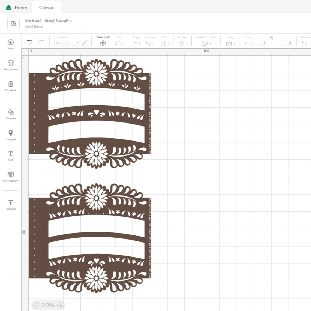Open the Create Sticker tool
The image size is (311, 311).
tap(205, 43)
